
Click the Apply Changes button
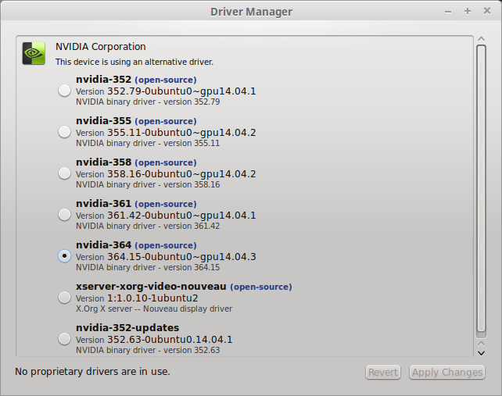pos(447,372)
